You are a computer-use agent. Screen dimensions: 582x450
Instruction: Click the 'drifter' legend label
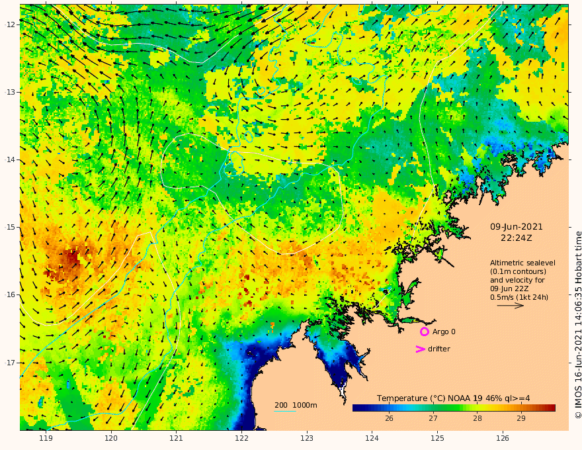click(439, 349)
